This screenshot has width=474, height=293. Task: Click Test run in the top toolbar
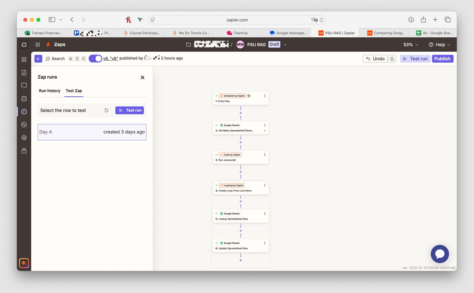click(x=415, y=59)
